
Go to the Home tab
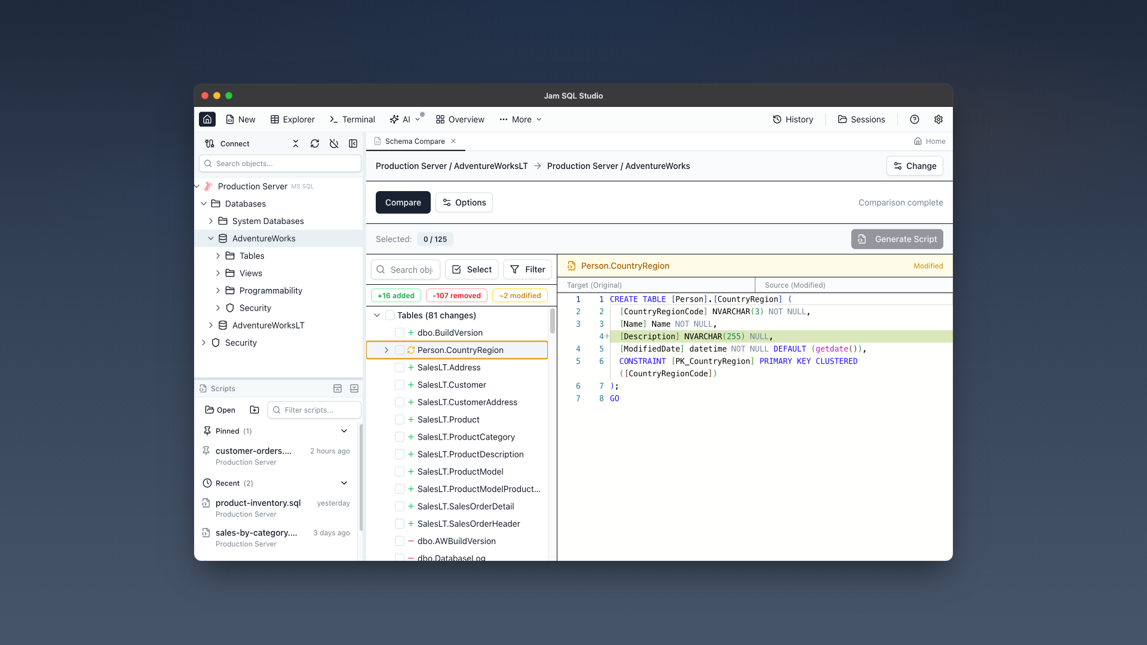tap(929, 141)
